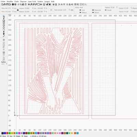
Task: Open the Aide menu
Action: point(53,1)
